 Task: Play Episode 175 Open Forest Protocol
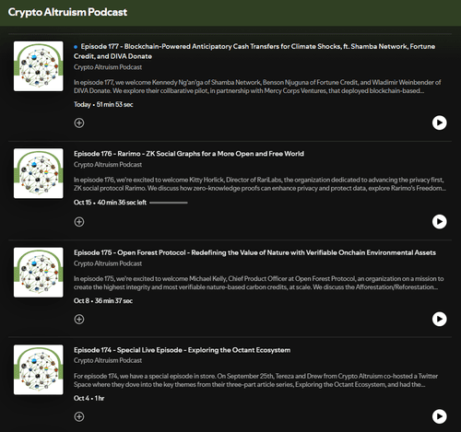point(440,320)
